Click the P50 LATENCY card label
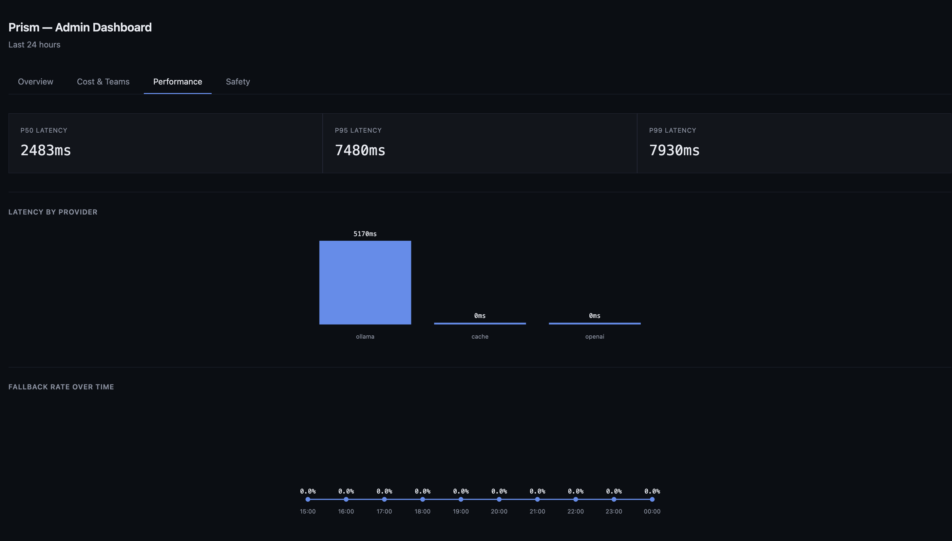Screen dimensions: 952x541 pyautogui.click(x=44, y=130)
